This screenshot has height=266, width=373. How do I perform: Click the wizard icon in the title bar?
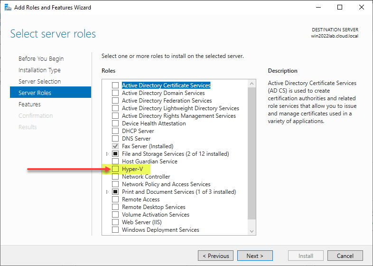pos(8,8)
